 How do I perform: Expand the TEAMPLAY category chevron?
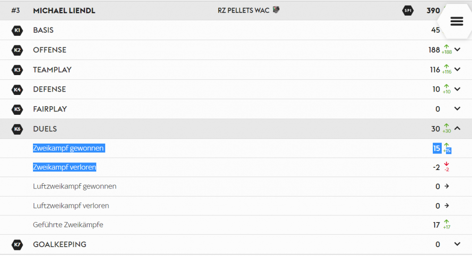pos(457,69)
